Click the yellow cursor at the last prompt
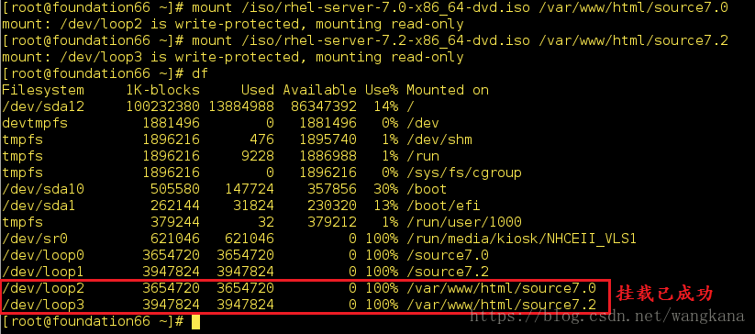755x334 pixels. (195, 322)
